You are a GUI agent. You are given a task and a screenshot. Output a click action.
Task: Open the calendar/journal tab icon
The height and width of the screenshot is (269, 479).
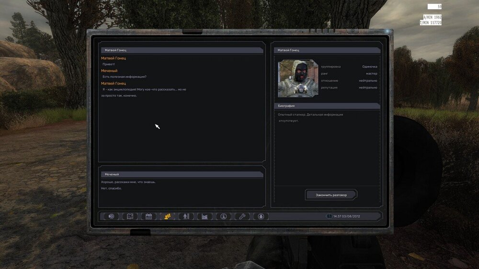pyautogui.click(x=149, y=216)
